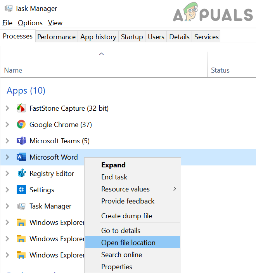Open the Options menu
Image resolution: width=256 pixels, height=273 pixels.
coord(30,23)
